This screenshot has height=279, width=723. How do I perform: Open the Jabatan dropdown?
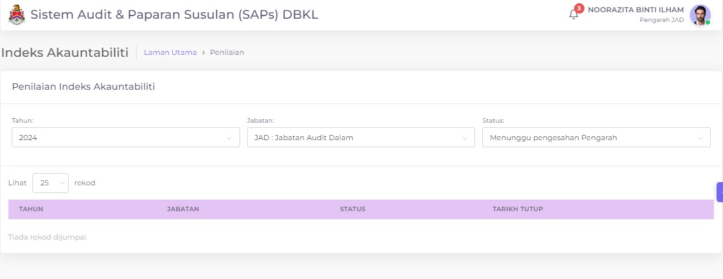(361, 138)
